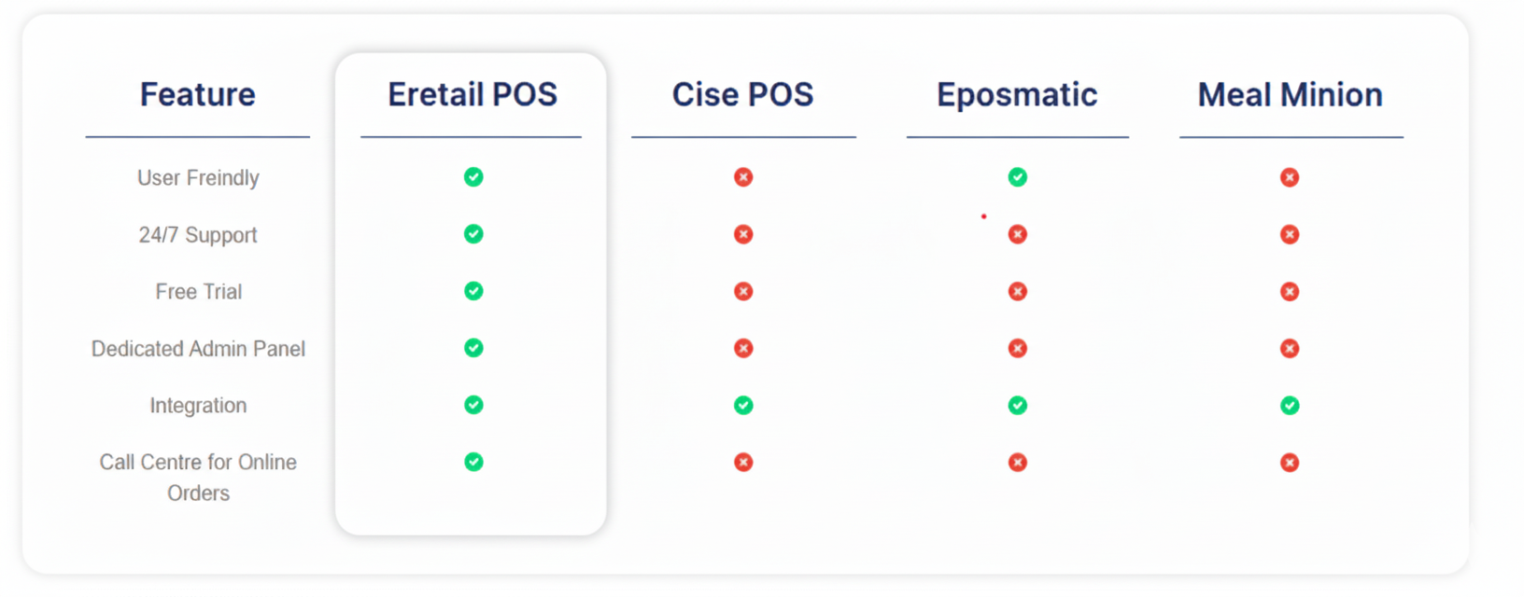Click the Dedicated Admin Panel row label
Screen dimensions: 1524x597
click(198, 349)
